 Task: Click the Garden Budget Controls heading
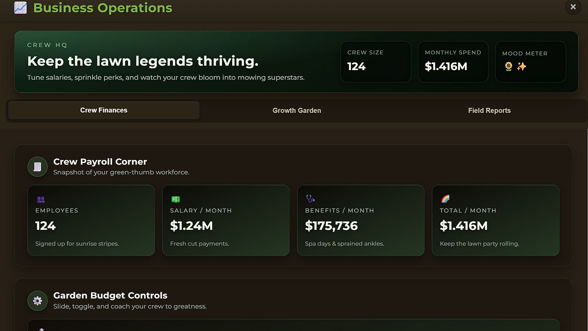[110, 295]
